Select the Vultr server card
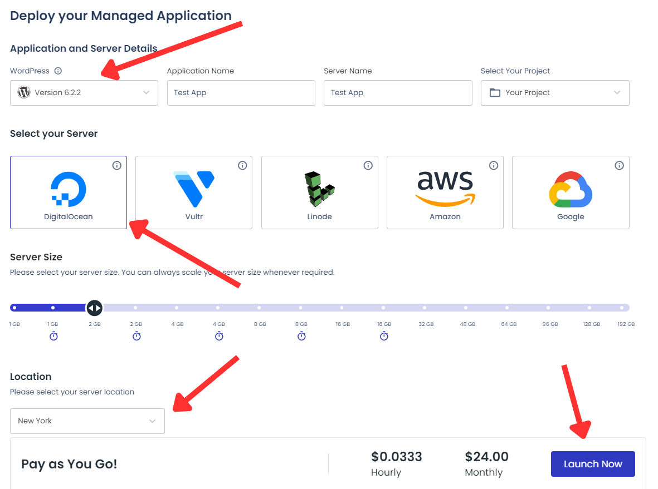The width and height of the screenshot is (658, 489). click(x=194, y=192)
